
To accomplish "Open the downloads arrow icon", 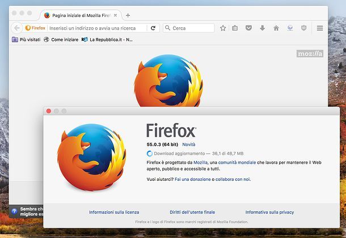I will [263, 28].
